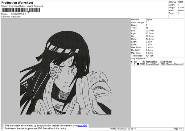The width and height of the screenshot is (185, 131).
Task: Click the 'St.' column header
Action: (x=144, y=61)
